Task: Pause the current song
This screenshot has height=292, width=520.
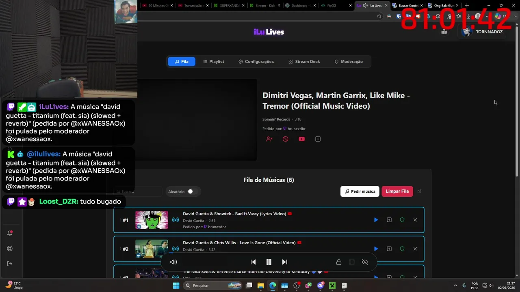Action: coord(269,262)
